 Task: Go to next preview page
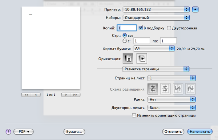coord(66,95)
